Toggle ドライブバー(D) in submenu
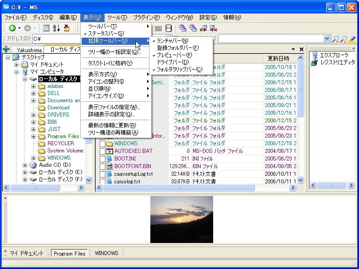The width and height of the screenshot is (359, 269). (181, 62)
